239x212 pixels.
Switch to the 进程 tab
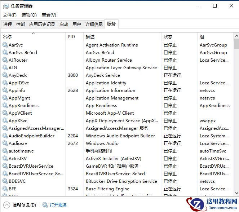point(8,25)
